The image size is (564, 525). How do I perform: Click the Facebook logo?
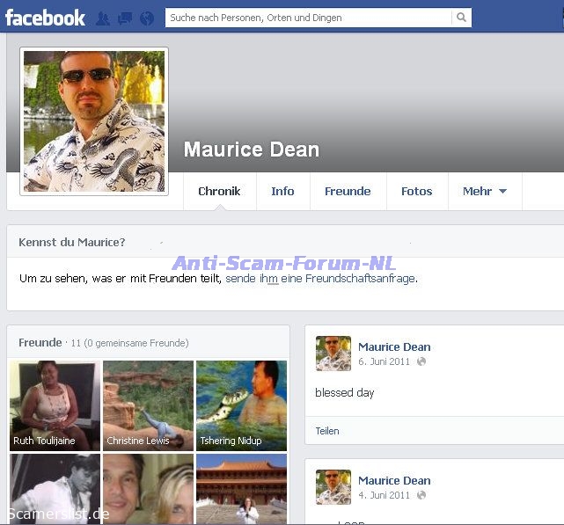click(x=45, y=18)
